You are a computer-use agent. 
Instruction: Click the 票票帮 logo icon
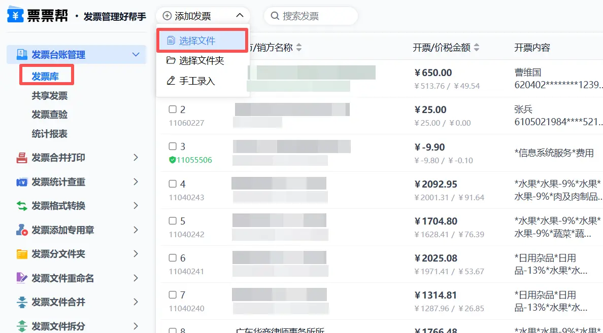15,16
